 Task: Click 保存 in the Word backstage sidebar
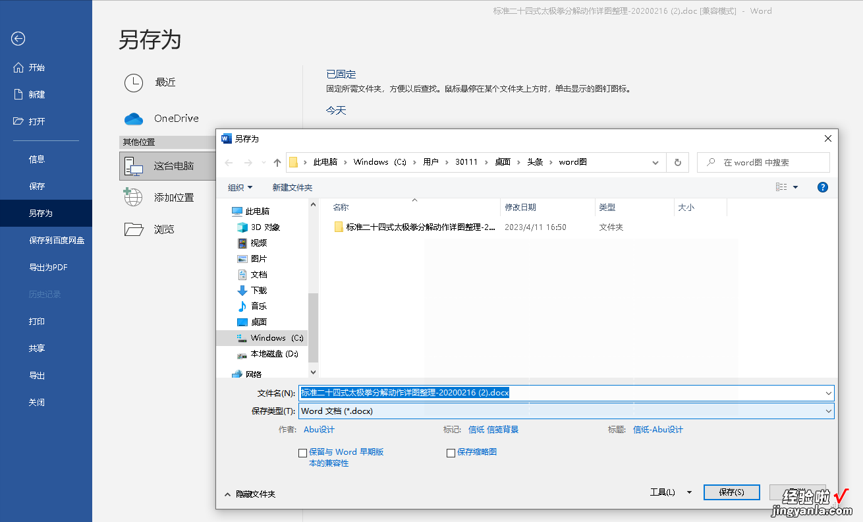(x=37, y=186)
